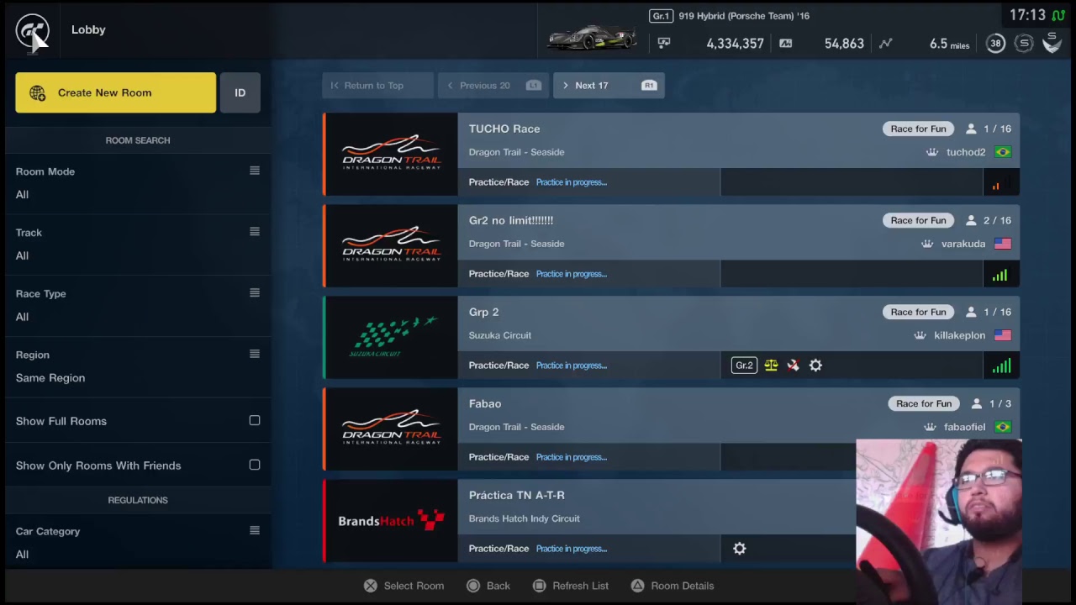Click the signal strength bars in Gr2 no limit room

[1000, 275]
